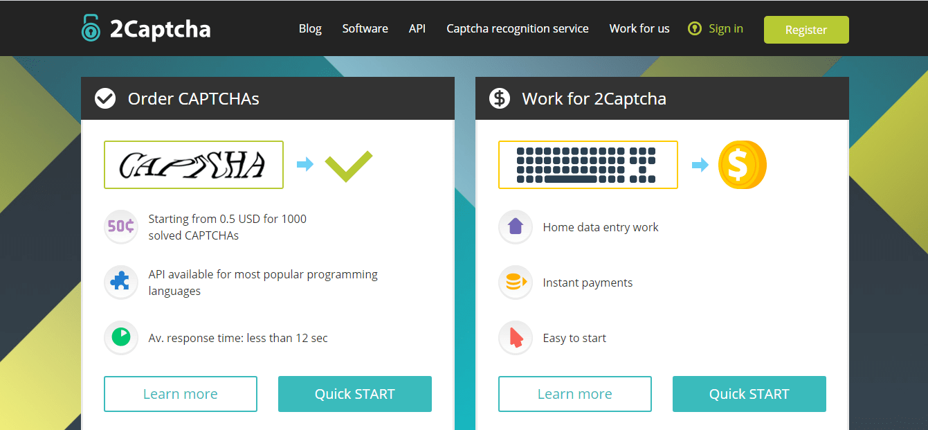Click the 50¢ price icon

point(121,227)
